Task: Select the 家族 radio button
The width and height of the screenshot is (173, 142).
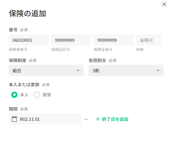Action: click(37, 95)
